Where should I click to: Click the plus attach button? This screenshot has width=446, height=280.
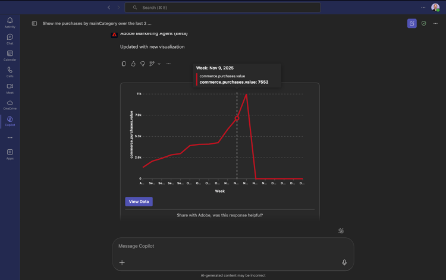click(122, 262)
